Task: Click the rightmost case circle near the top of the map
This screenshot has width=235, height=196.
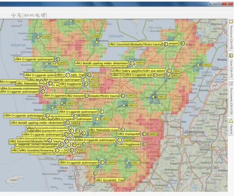Action: (x=183, y=44)
